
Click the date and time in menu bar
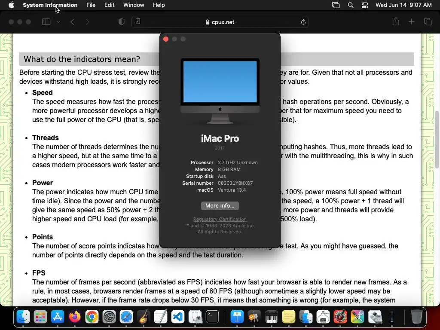click(x=403, y=5)
